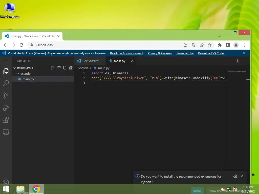
Task: Click the network tray icon
Action: click(229, 189)
